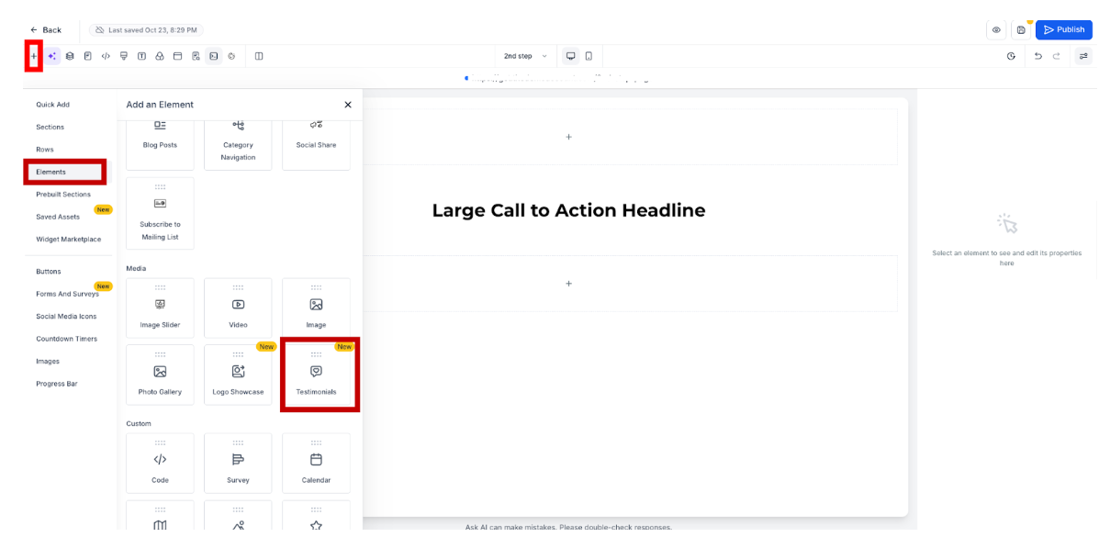Open Quick Add in the sidebar
Viewport: 1099px width, 537px height.
(53, 105)
